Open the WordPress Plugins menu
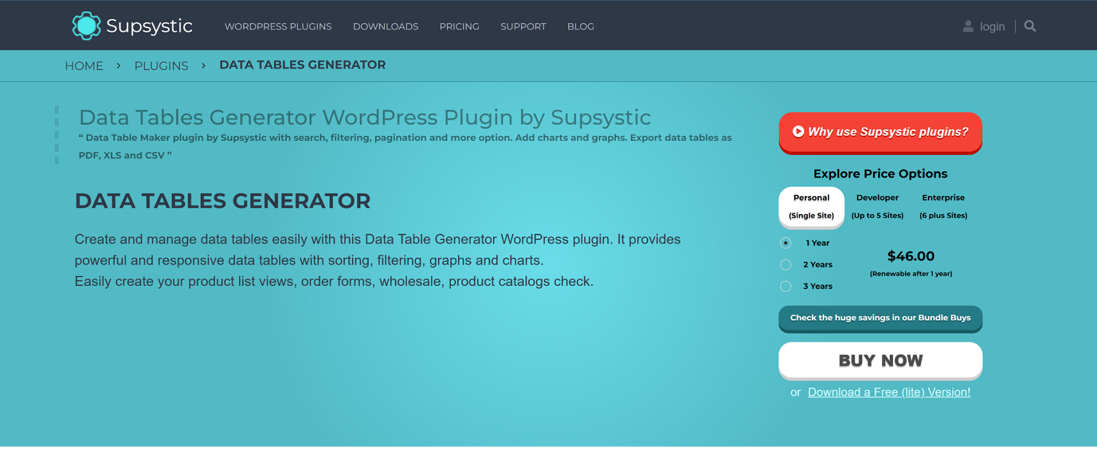The image size is (1097, 449). click(x=278, y=26)
